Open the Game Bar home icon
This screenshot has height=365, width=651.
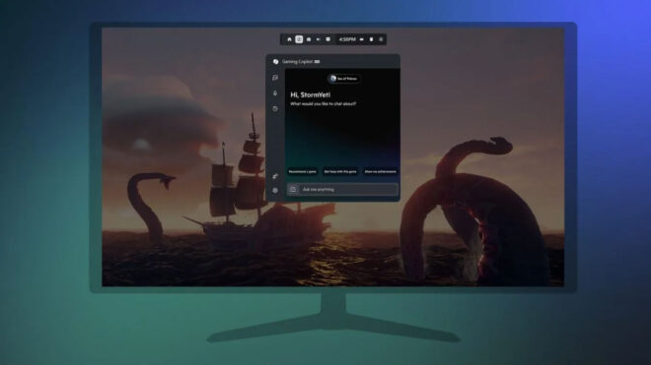(x=289, y=39)
